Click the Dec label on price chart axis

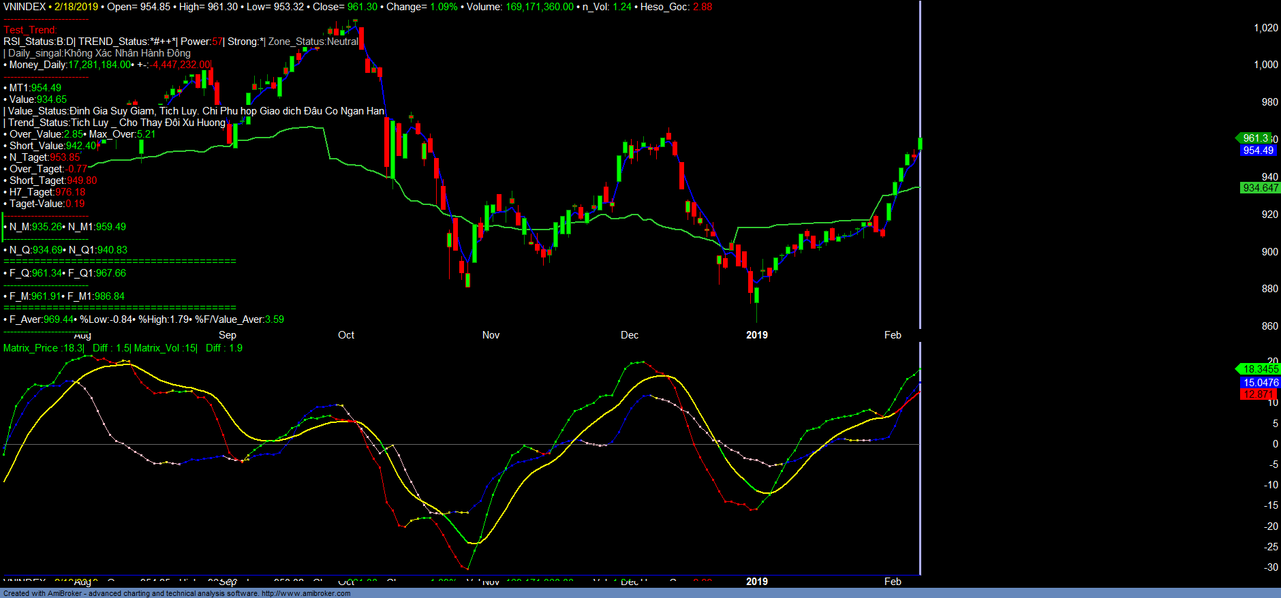click(x=630, y=335)
